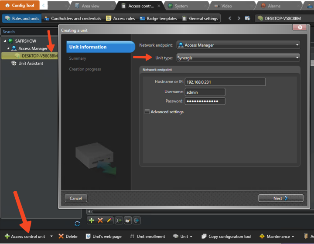Collapse the SAFRSHOW tree node
The height and width of the screenshot is (244, 314).
coord(5,41)
